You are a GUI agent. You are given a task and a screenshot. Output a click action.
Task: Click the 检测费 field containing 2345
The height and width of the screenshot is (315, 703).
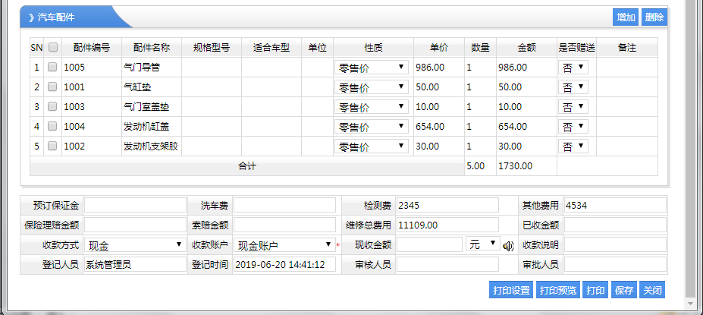pyautogui.click(x=447, y=205)
